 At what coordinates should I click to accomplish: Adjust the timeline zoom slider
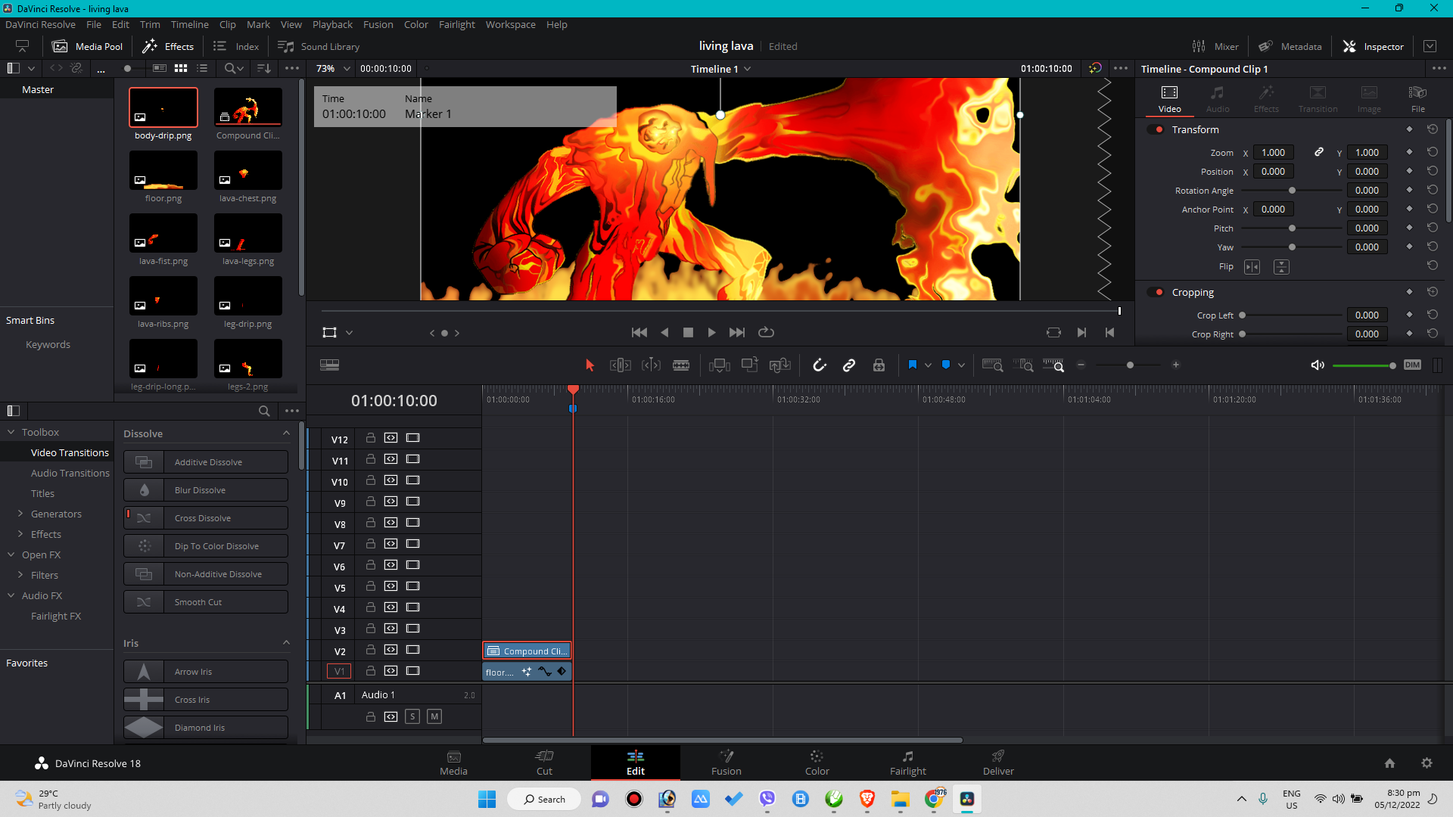point(1129,365)
